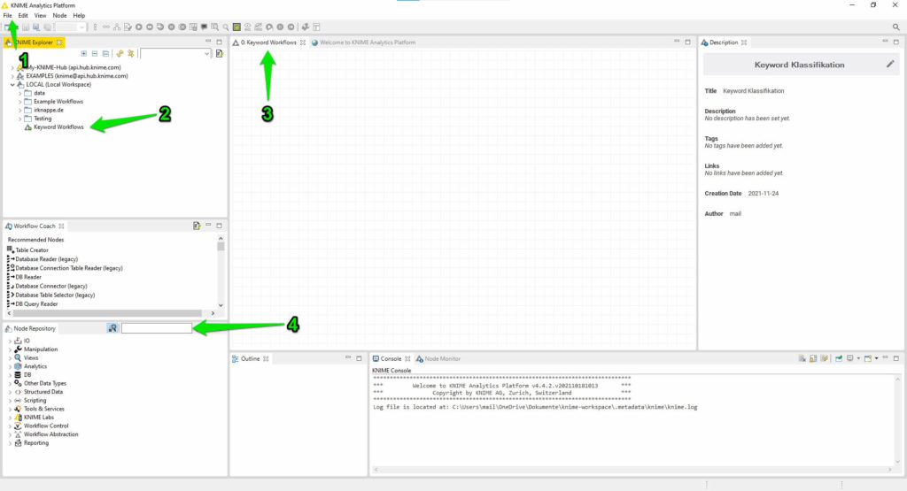Click the Save workflow toolbar icon

click(x=26, y=27)
